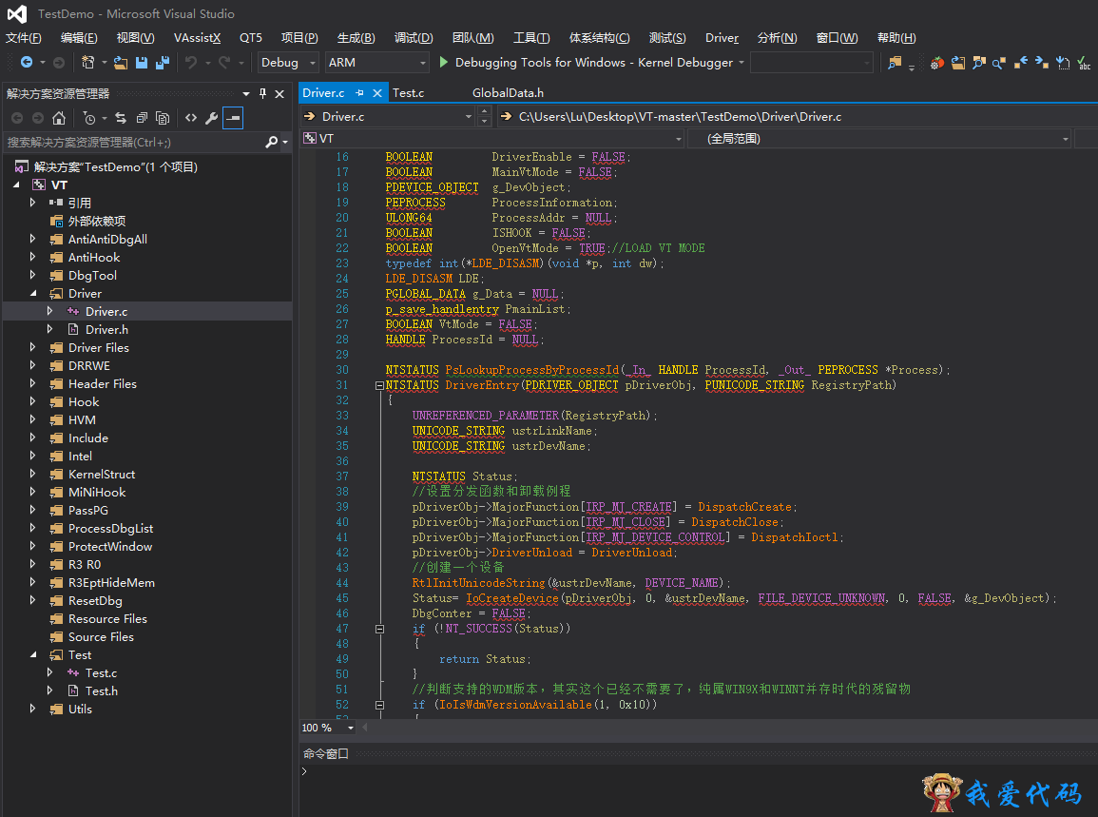Expand the Driver.h node arrow
This screenshot has height=817, width=1098.
click(49, 329)
